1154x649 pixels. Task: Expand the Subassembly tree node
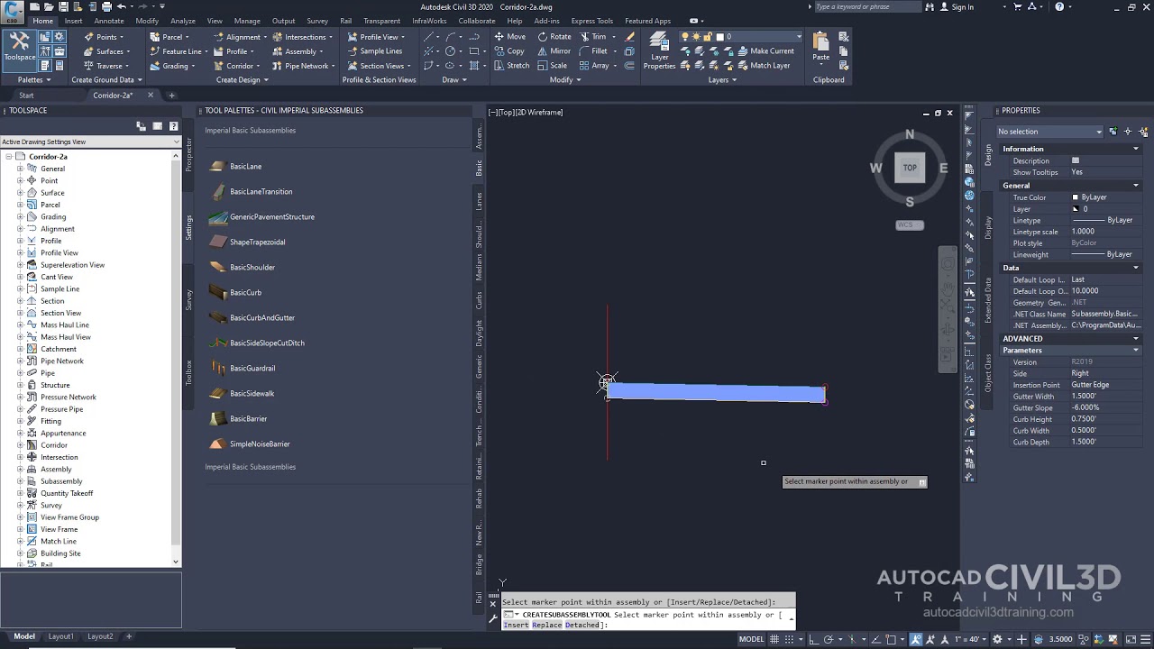[x=20, y=481]
